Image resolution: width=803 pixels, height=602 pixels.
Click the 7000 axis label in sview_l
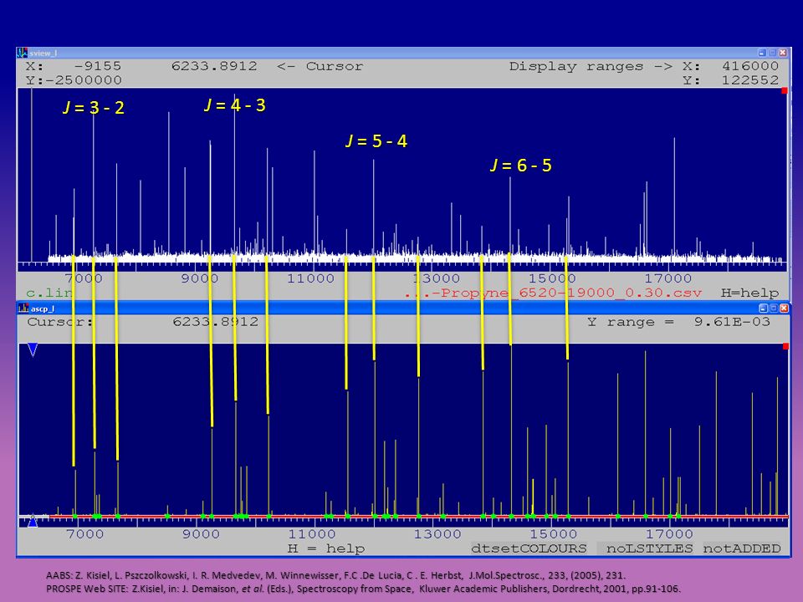pyautogui.click(x=84, y=278)
